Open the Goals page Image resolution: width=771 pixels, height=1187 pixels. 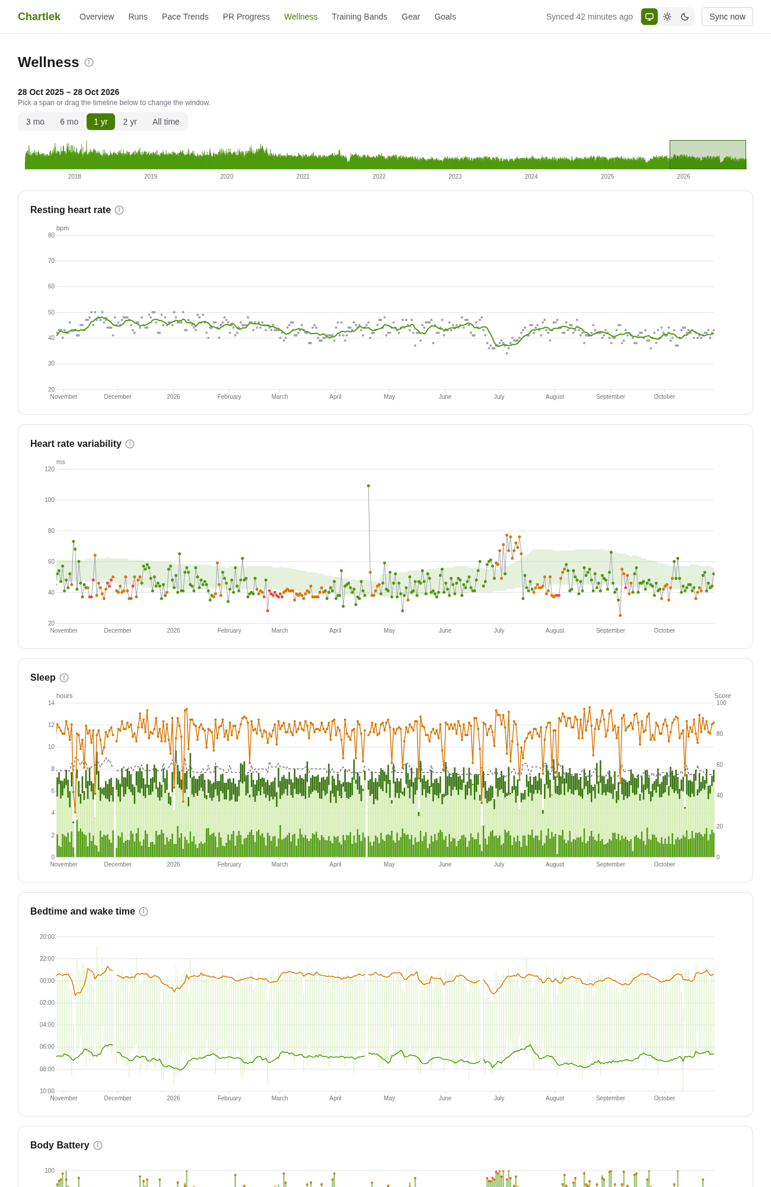pyautogui.click(x=445, y=17)
